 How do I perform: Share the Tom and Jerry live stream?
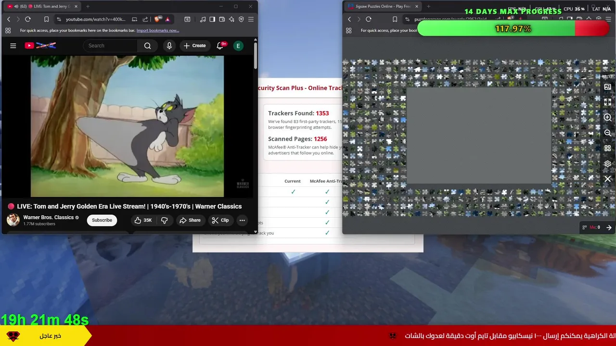tap(190, 220)
